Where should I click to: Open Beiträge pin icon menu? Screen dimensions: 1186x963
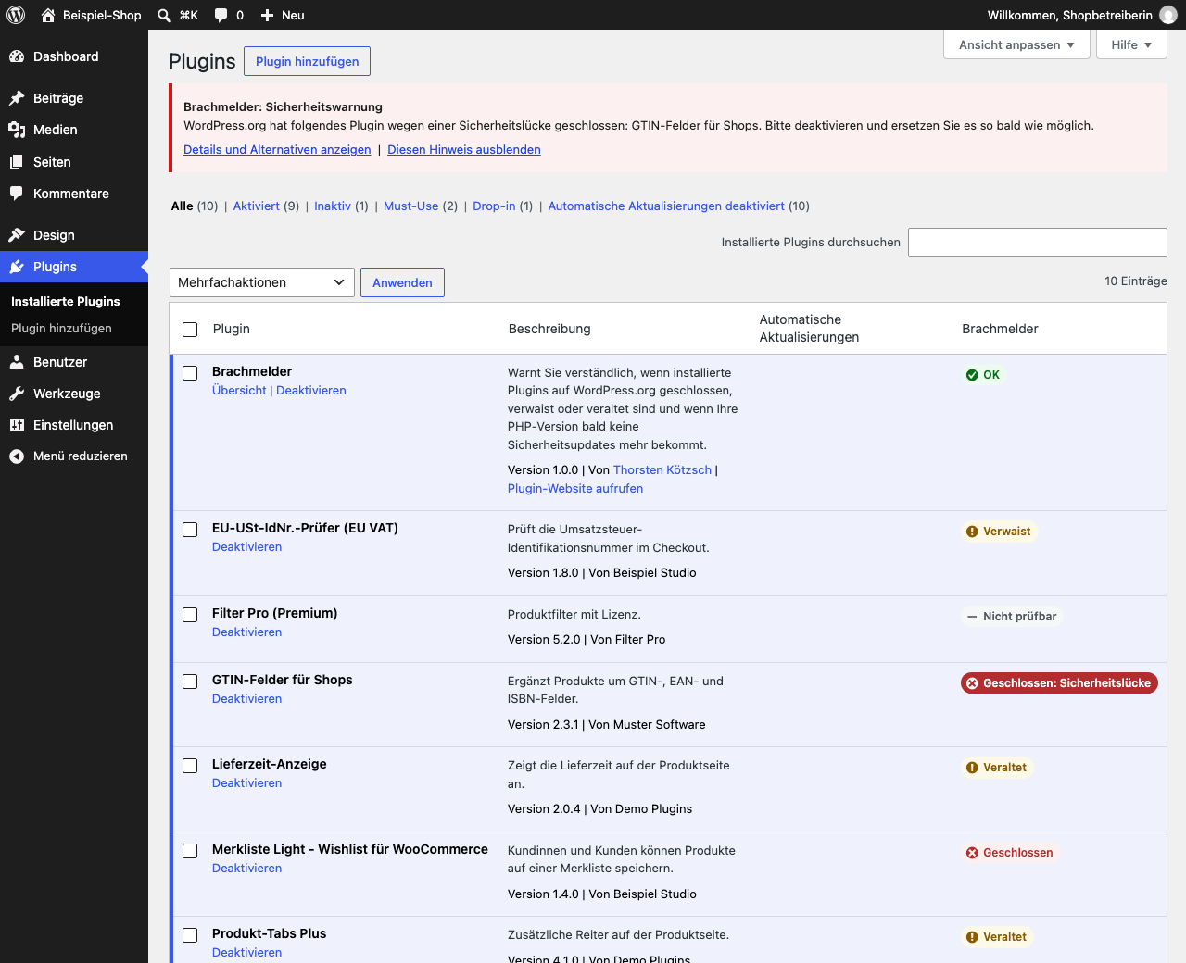(x=74, y=98)
